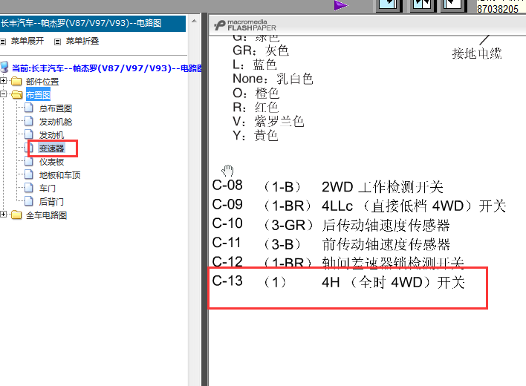Open the 仪表板 layout page
This screenshot has width=526, height=386.
pyautogui.click(x=51, y=162)
